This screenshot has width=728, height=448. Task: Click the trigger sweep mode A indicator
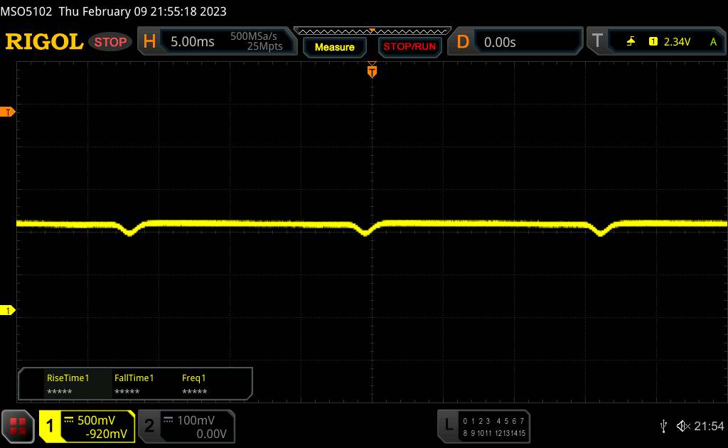pyautogui.click(x=714, y=42)
